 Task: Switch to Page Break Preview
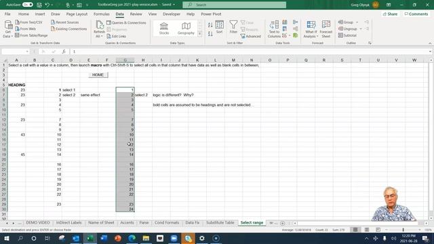pyautogui.click(x=378, y=230)
